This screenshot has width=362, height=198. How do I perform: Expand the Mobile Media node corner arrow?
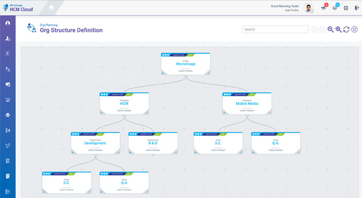(270, 112)
